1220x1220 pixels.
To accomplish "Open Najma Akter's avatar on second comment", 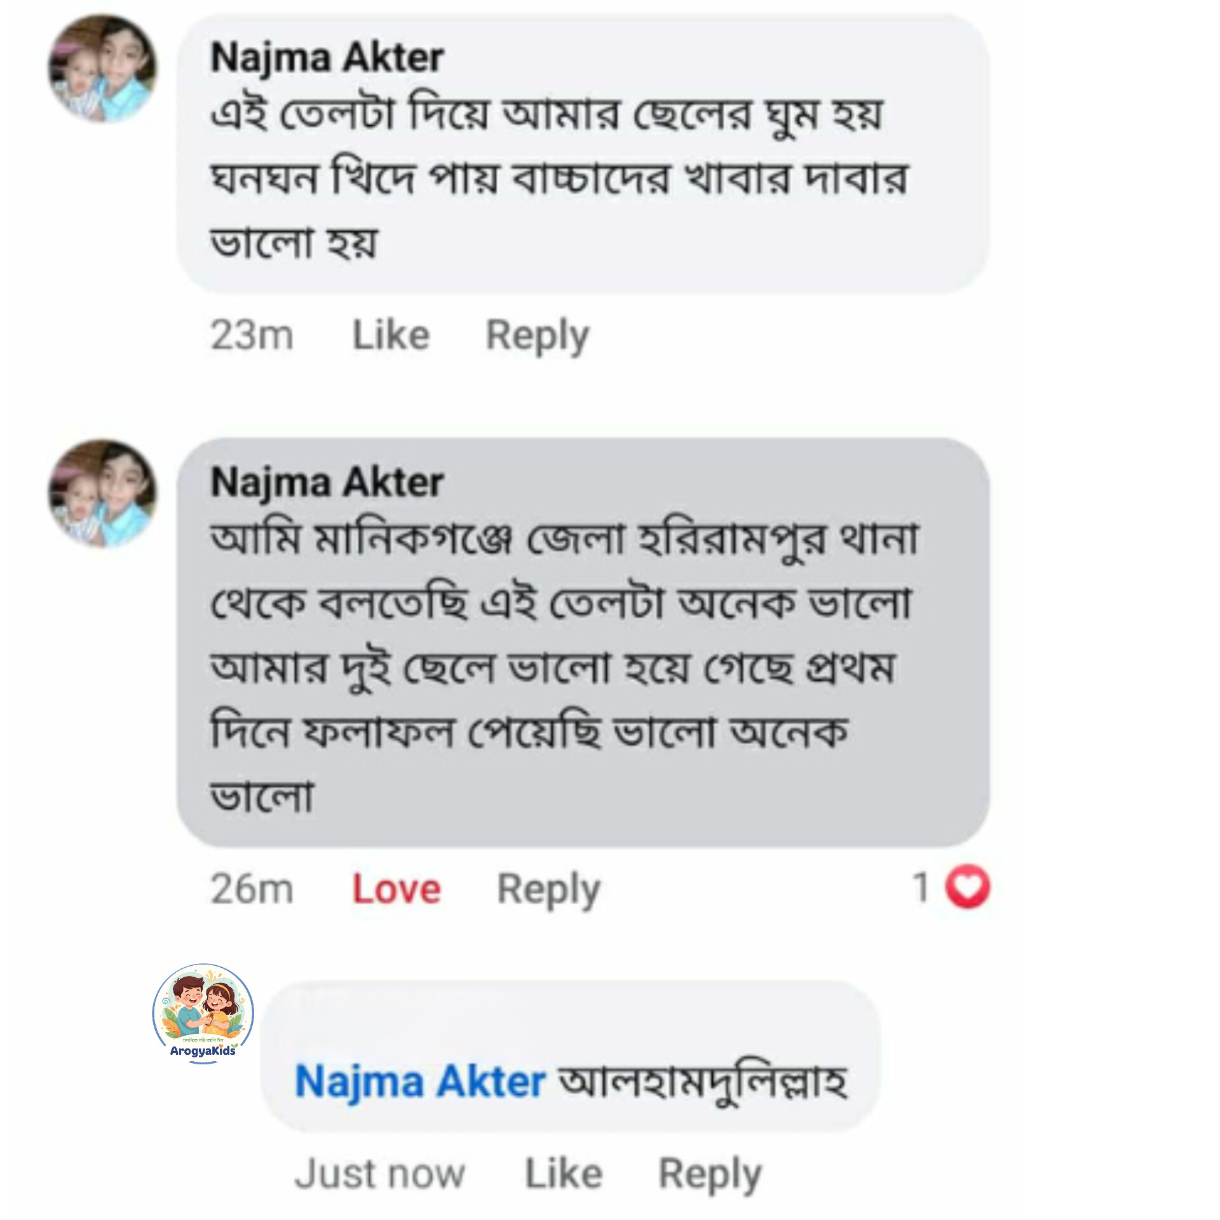I will click(x=102, y=493).
